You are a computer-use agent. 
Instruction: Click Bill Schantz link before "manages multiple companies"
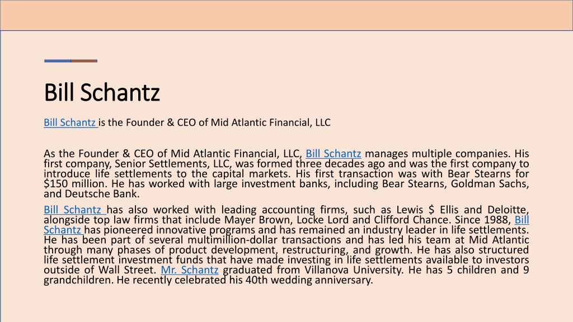(x=334, y=154)
